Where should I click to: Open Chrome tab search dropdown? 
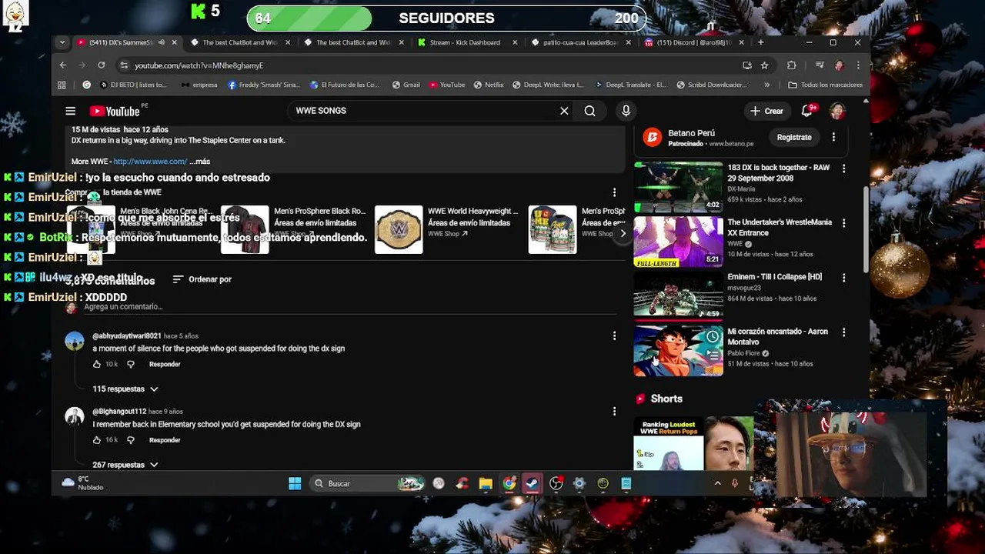click(63, 42)
